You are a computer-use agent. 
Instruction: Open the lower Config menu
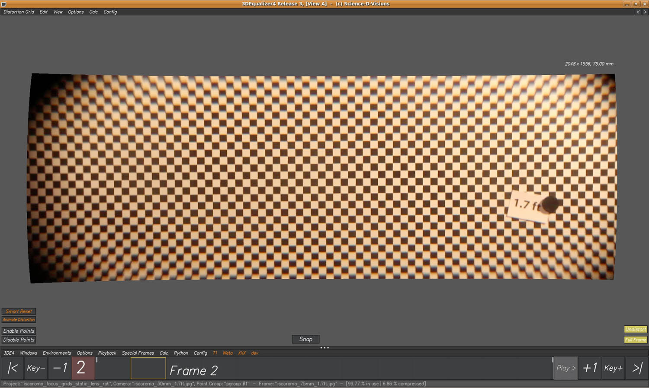coord(200,353)
